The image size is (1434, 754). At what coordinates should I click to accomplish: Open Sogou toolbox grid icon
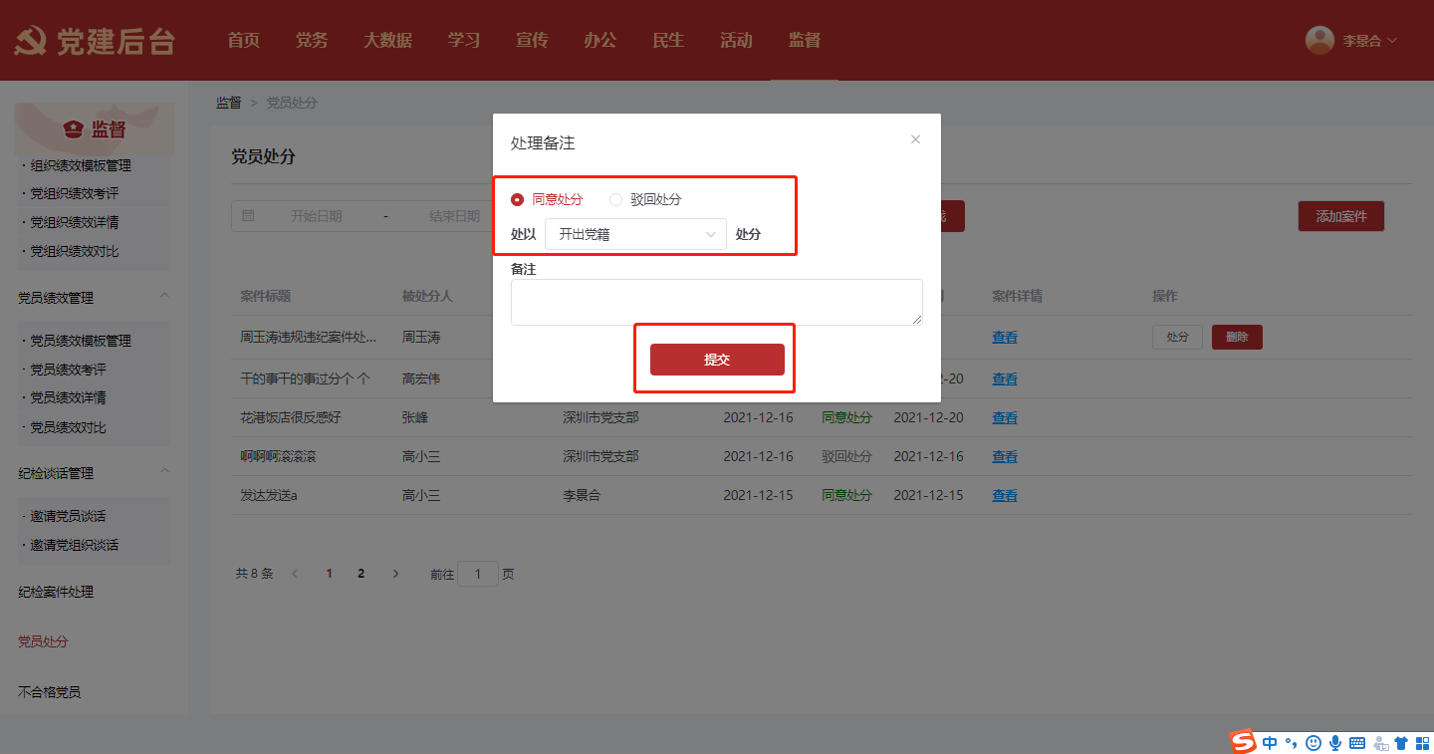tap(1420, 743)
